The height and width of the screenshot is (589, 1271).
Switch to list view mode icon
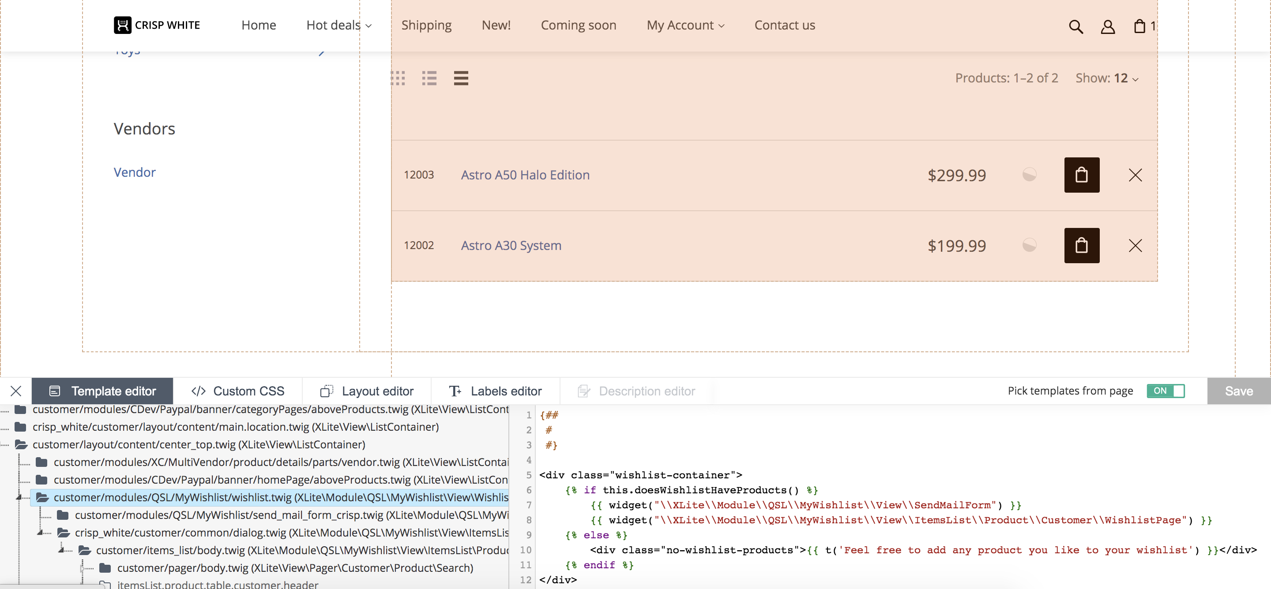[x=429, y=78]
